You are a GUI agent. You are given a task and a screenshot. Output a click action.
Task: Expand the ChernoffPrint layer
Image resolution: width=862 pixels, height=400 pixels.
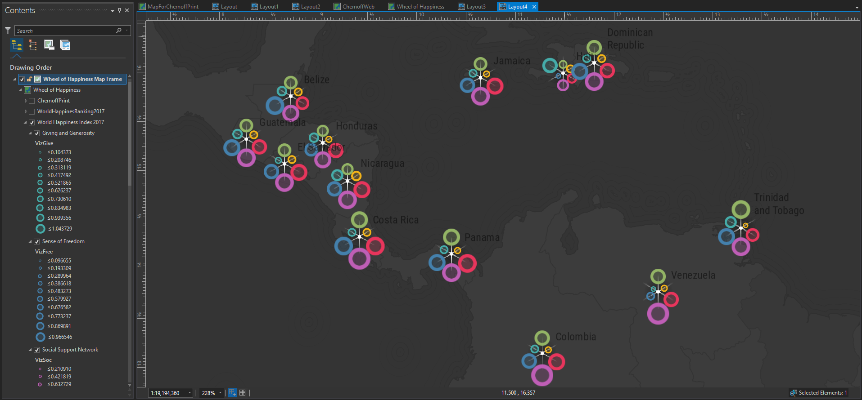click(26, 101)
